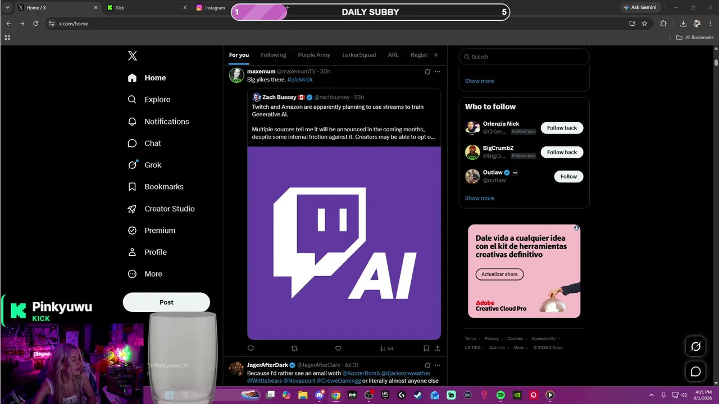Switch to the ARL tab
This screenshot has height=404, width=719.
coord(393,55)
